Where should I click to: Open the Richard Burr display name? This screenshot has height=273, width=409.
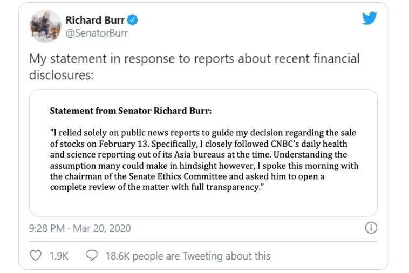coord(95,20)
